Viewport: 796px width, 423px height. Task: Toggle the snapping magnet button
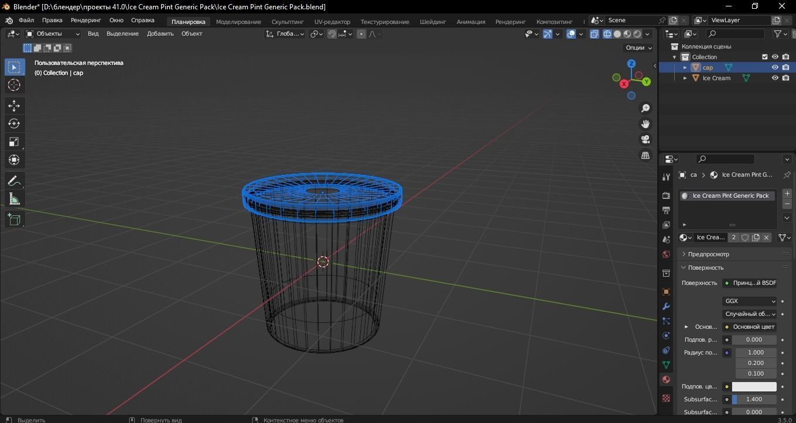coord(332,34)
